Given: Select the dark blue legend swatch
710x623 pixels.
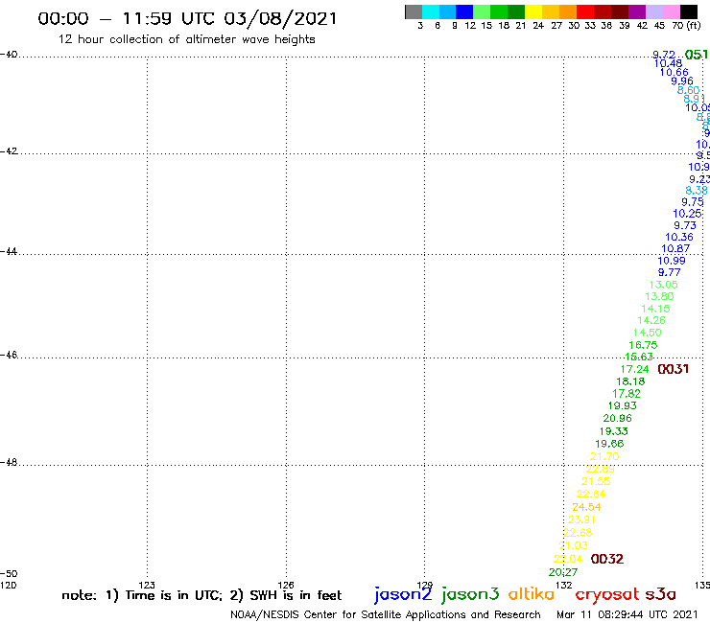Looking at the screenshot, I should (x=464, y=12).
